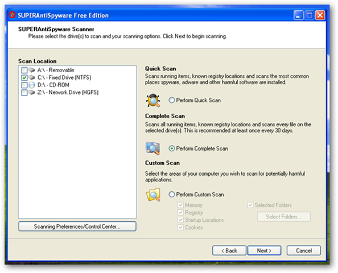Click the Custom Scan folder magnifier icon

153,195
